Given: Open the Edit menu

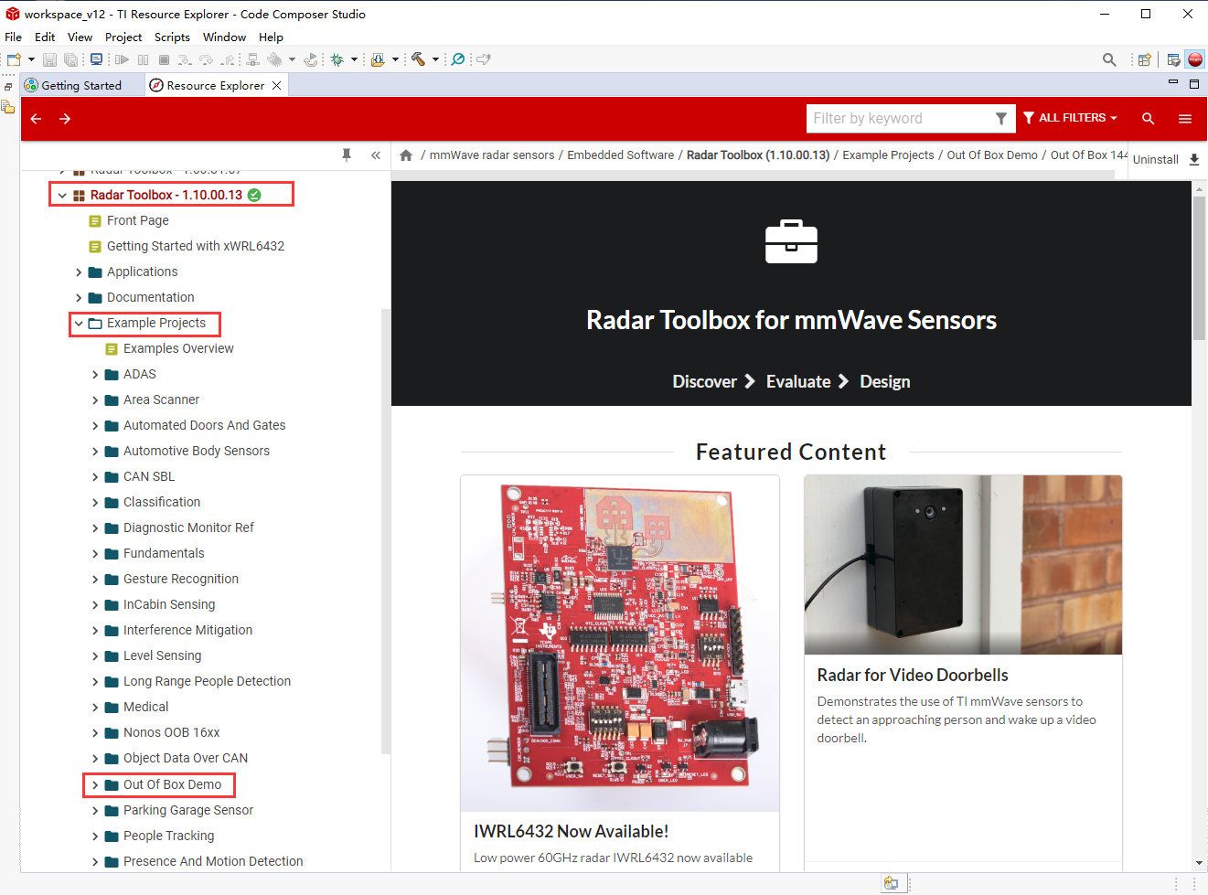Looking at the screenshot, I should click(45, 37).
